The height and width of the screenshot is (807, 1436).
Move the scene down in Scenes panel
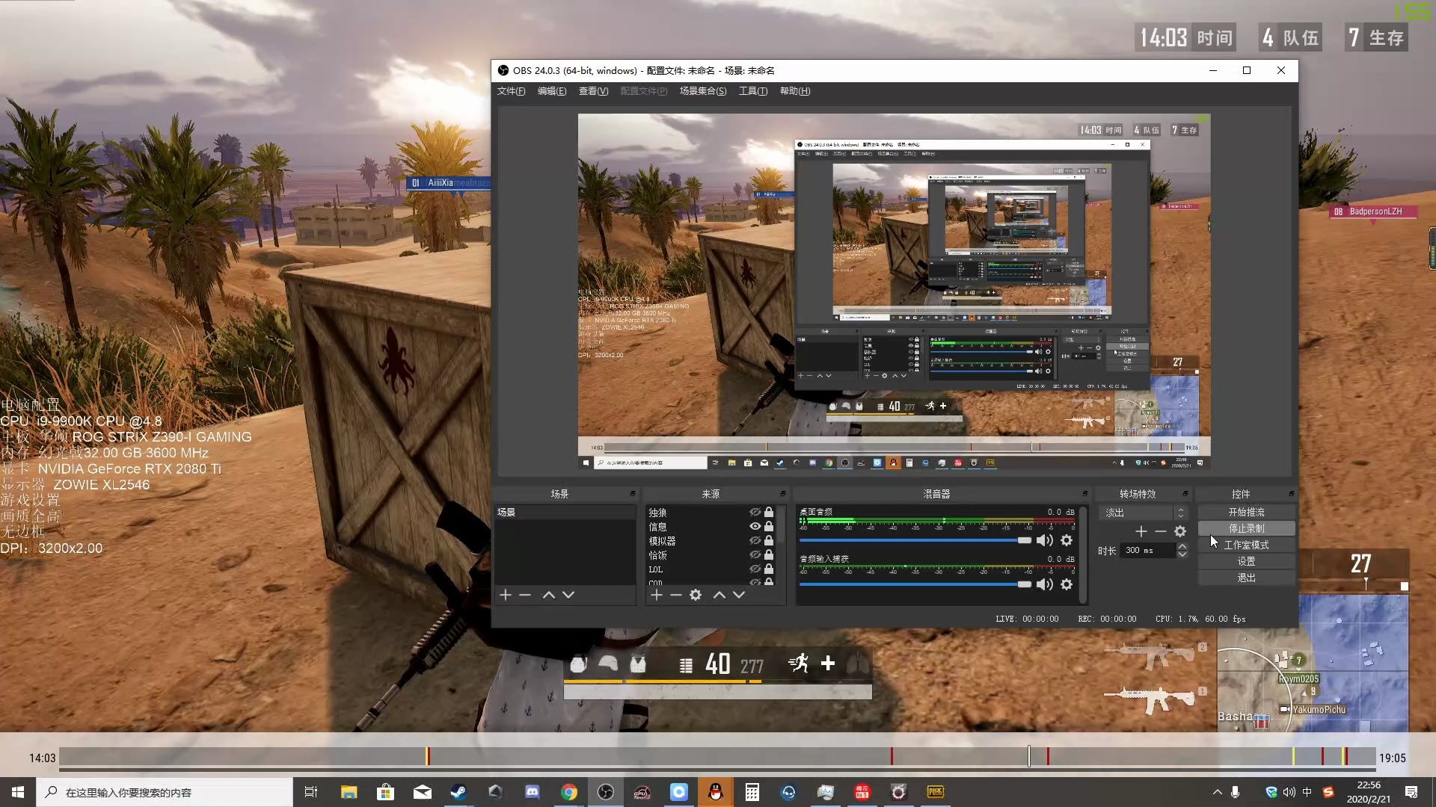click(x=568, y=595)
